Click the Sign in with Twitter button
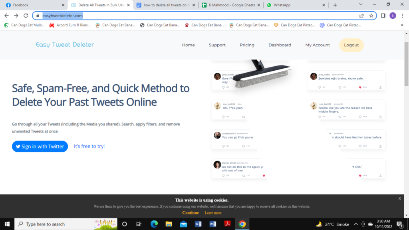Screen dimensions: 409x230 (x=40, y=147)
